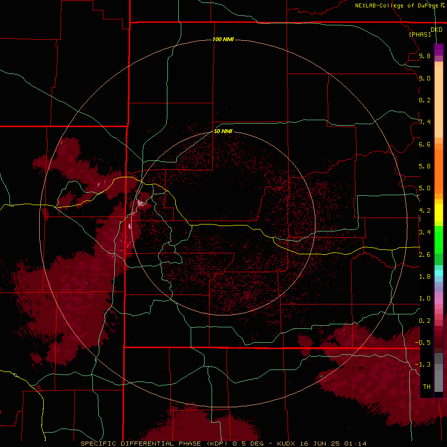The image size is (447, 447).
Task: Click the 5.0 value on color scale
Action: tap(425, 188)
